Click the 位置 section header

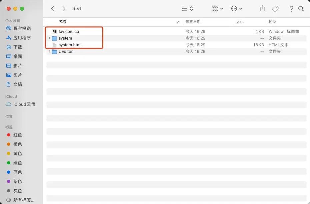9,116
